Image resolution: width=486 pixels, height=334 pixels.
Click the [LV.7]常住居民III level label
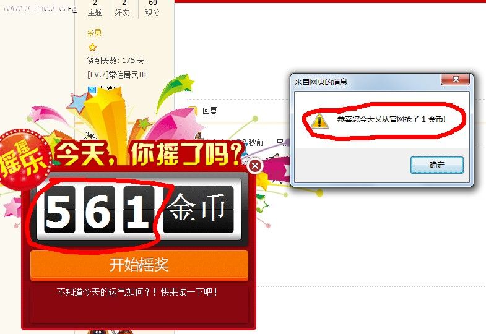(x=116, y=75)
